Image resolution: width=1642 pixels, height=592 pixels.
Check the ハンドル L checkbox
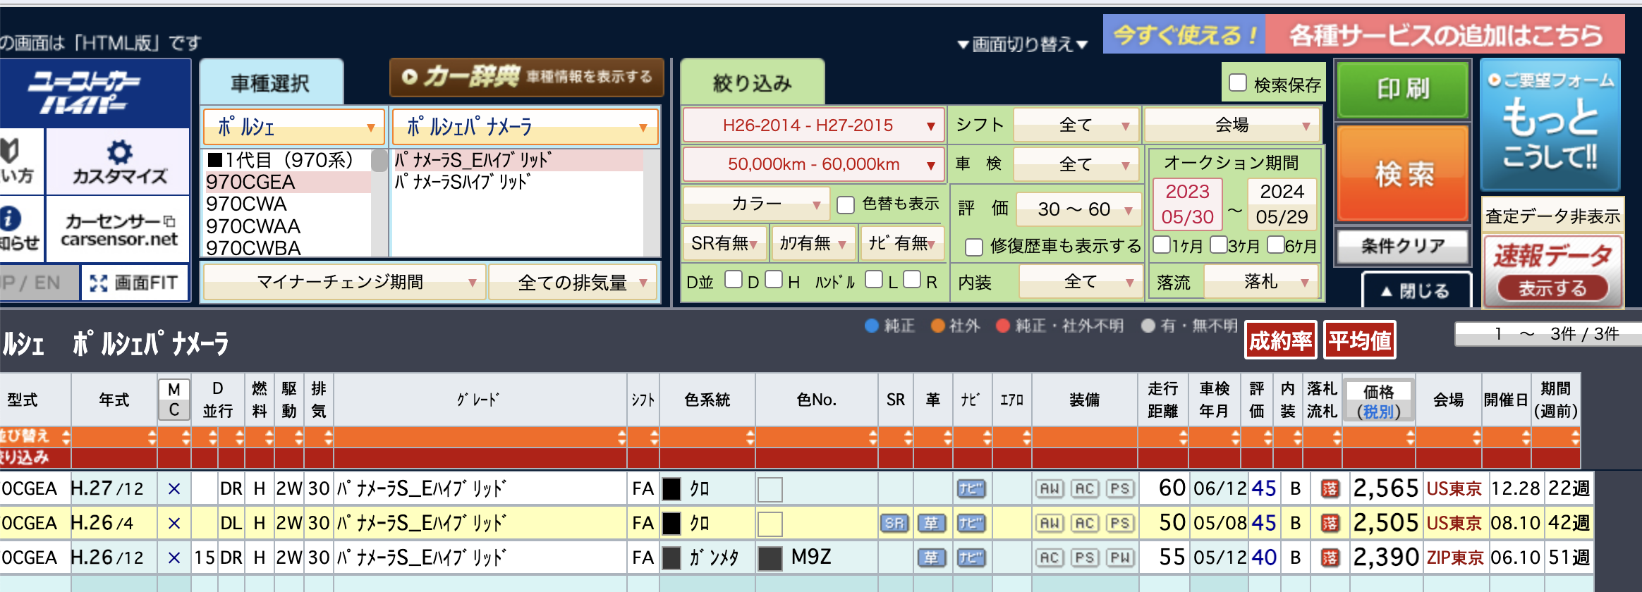(x=874, y=280)
